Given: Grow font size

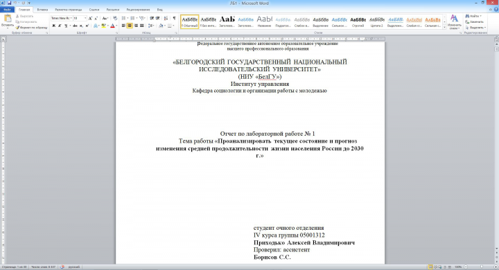Looking at the screenshot, I should point(90,18).
